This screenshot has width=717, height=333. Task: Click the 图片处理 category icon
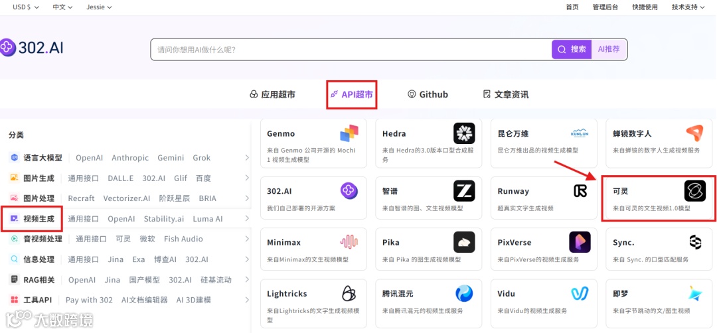pyautogui.click(x=14, y=198)
